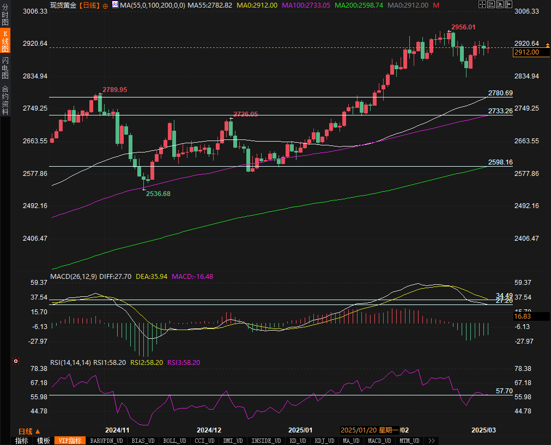This screenshot has width=551, height=445.
Task: Click the MA indicator chart icon
Action: (x=114, y=5)
